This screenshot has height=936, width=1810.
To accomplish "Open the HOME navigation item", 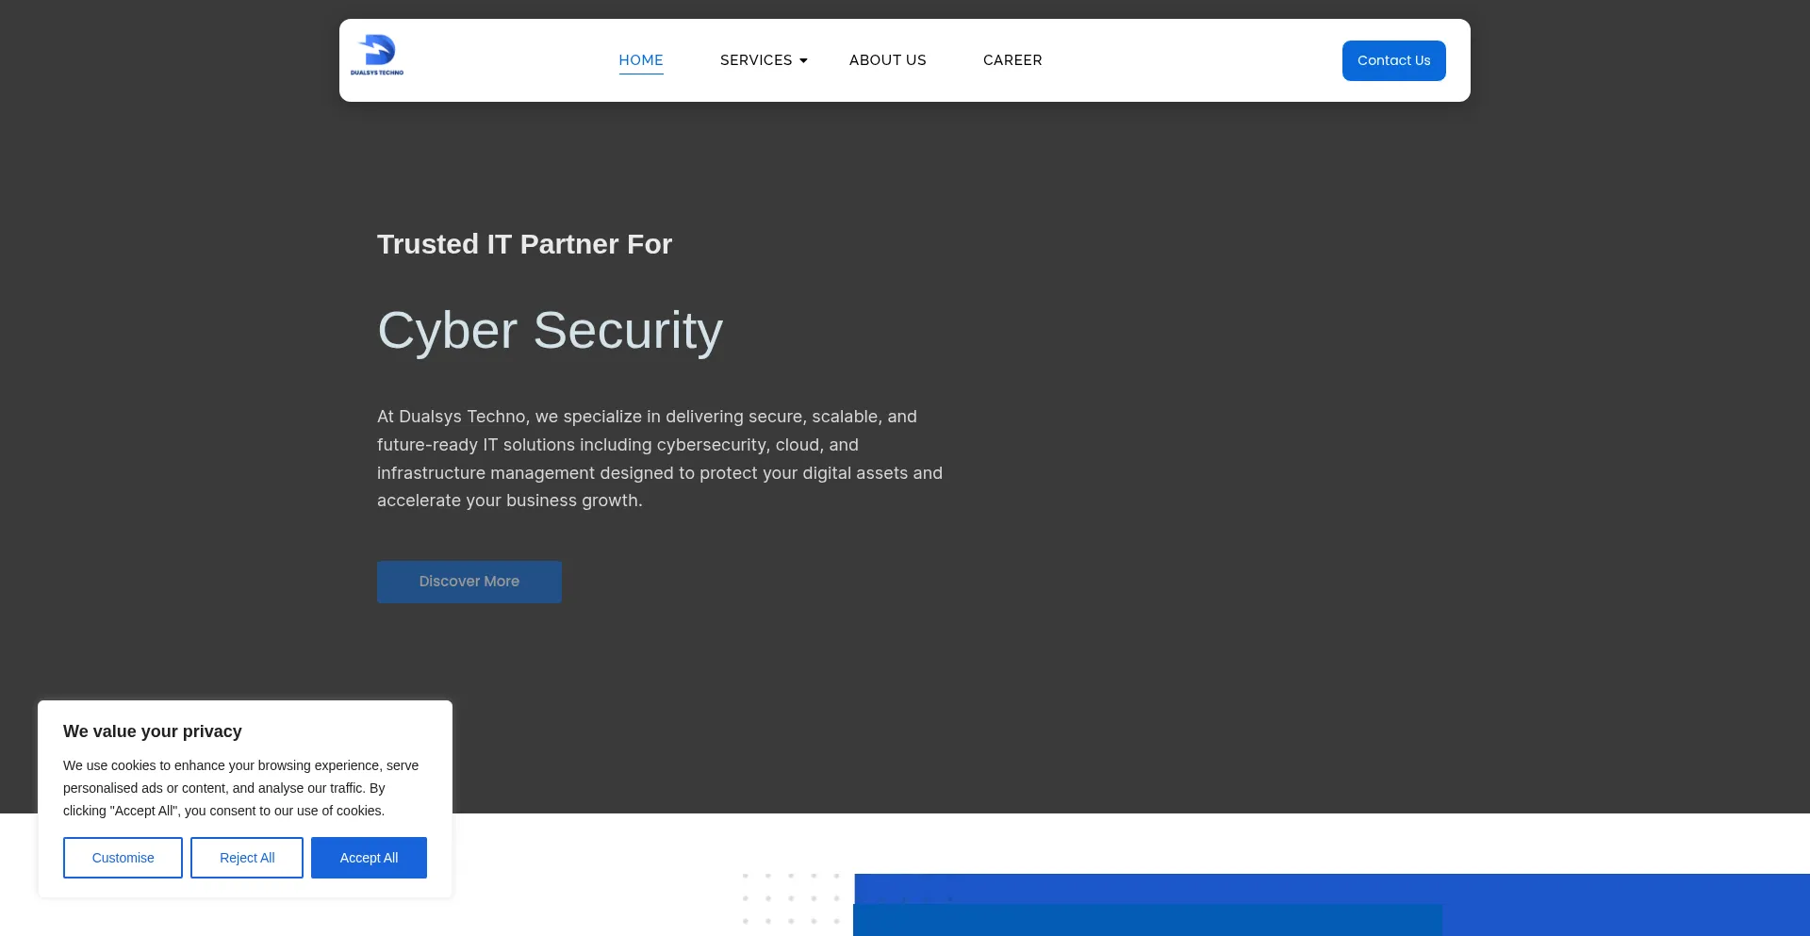I will click(x=641, y=60).
